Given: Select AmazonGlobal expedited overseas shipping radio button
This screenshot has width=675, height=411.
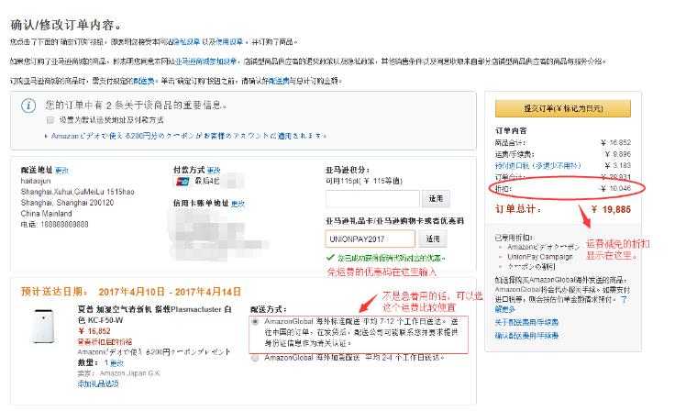Looking at the screenshot, I should [x=255, y=359].
